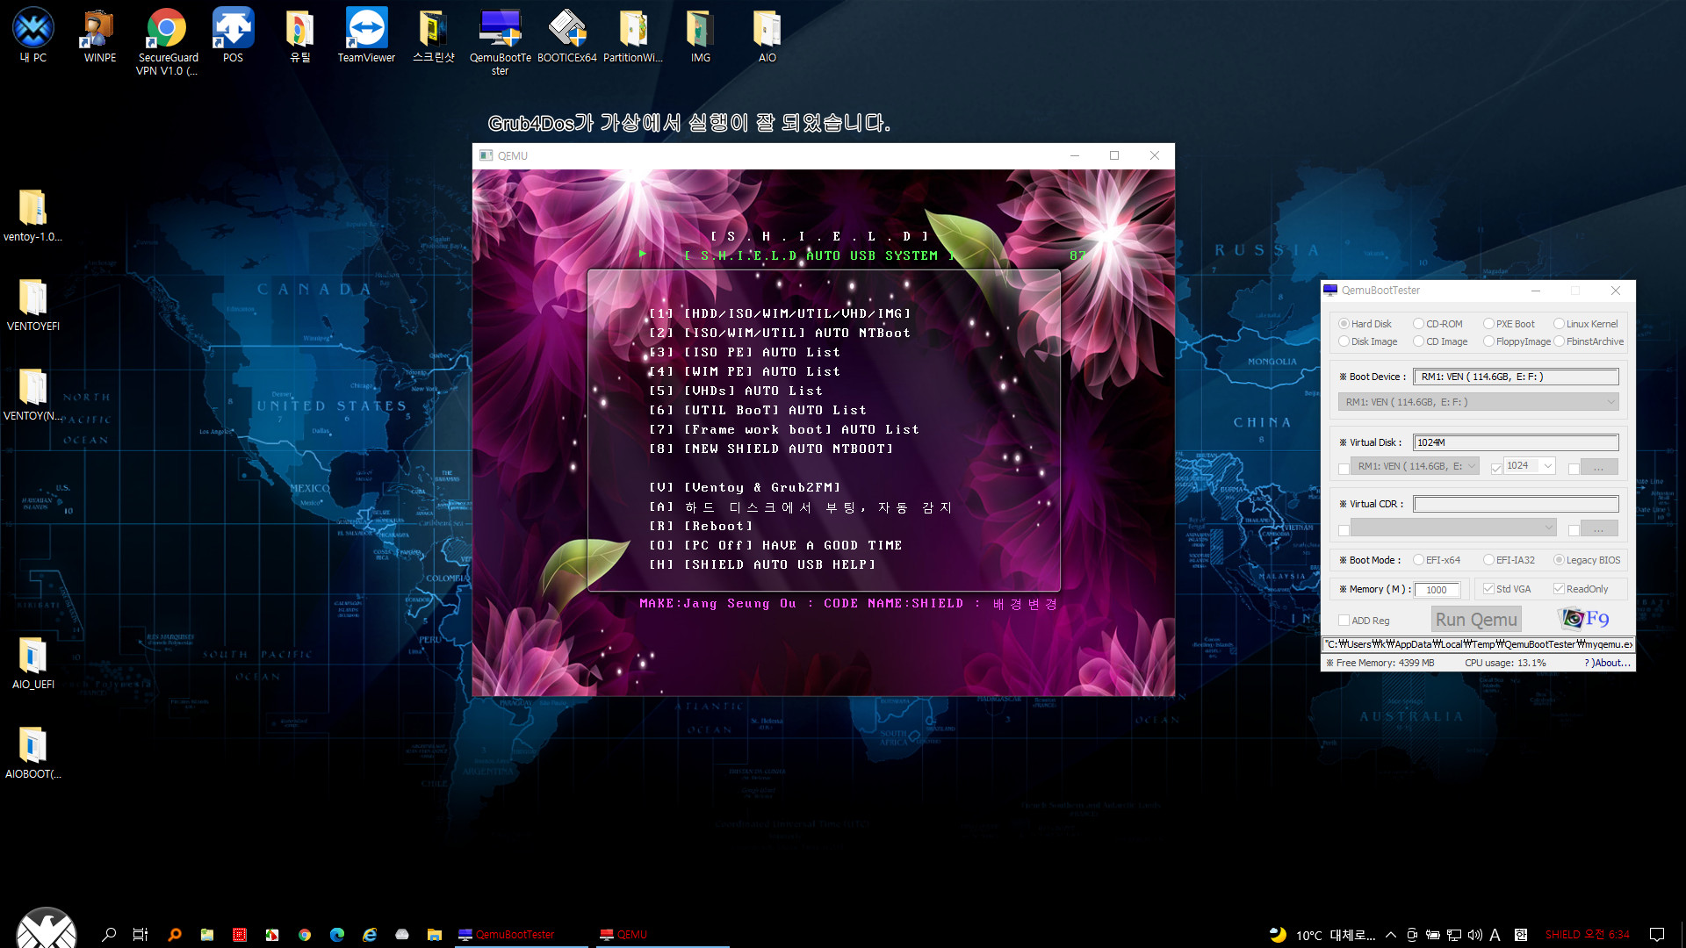Click the Memory (M) input field
This screenshot has height=948, width=1686.
(x=1437, y=590)
